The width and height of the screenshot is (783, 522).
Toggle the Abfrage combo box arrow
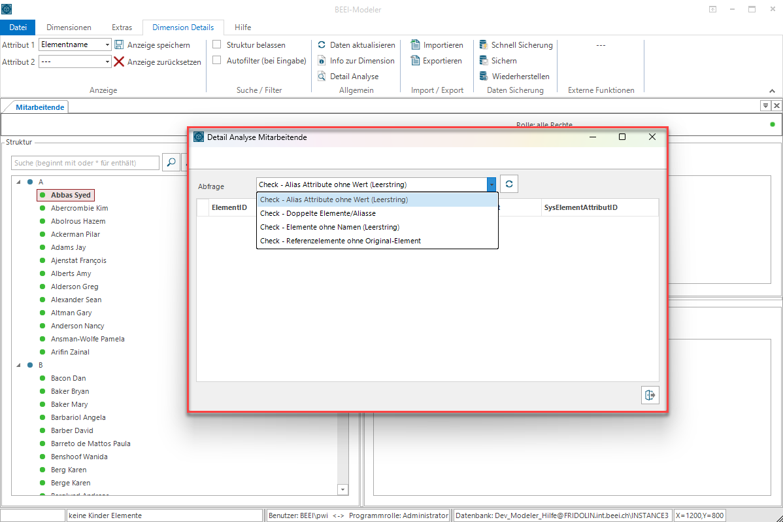click(x=491, y=184)
